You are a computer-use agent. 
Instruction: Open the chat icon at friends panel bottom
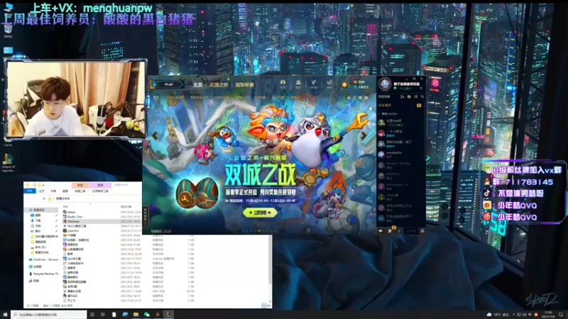381,231
